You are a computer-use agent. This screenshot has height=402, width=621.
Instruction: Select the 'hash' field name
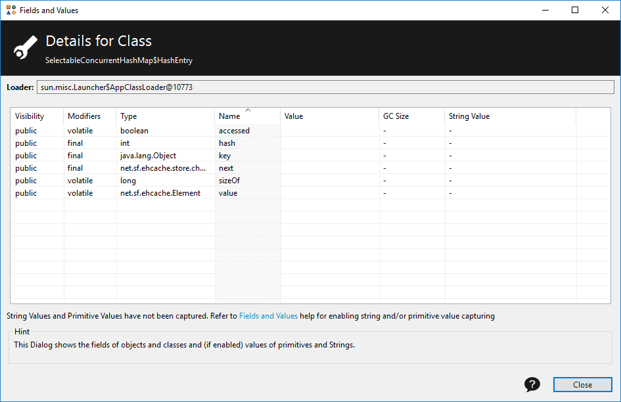pos(227,143)
